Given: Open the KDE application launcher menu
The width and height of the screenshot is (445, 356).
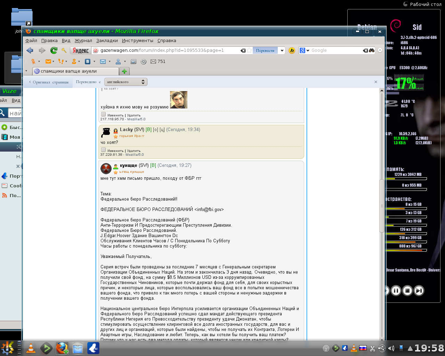Looking at the screenshot, I should point(7,348).
